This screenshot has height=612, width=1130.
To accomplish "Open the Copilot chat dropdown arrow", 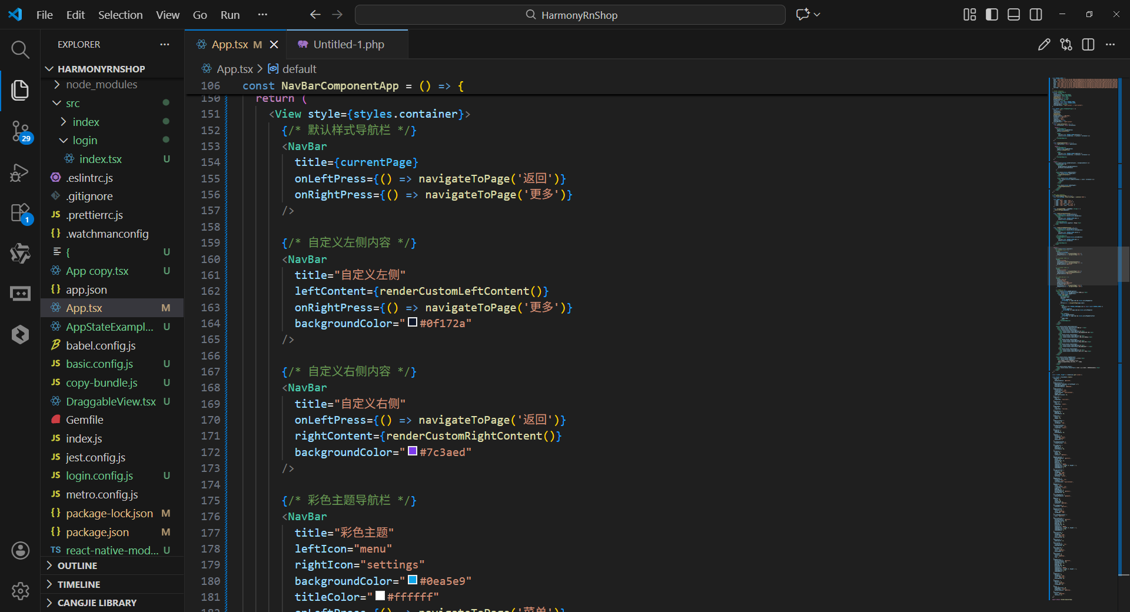I will (x=817, y=15).
